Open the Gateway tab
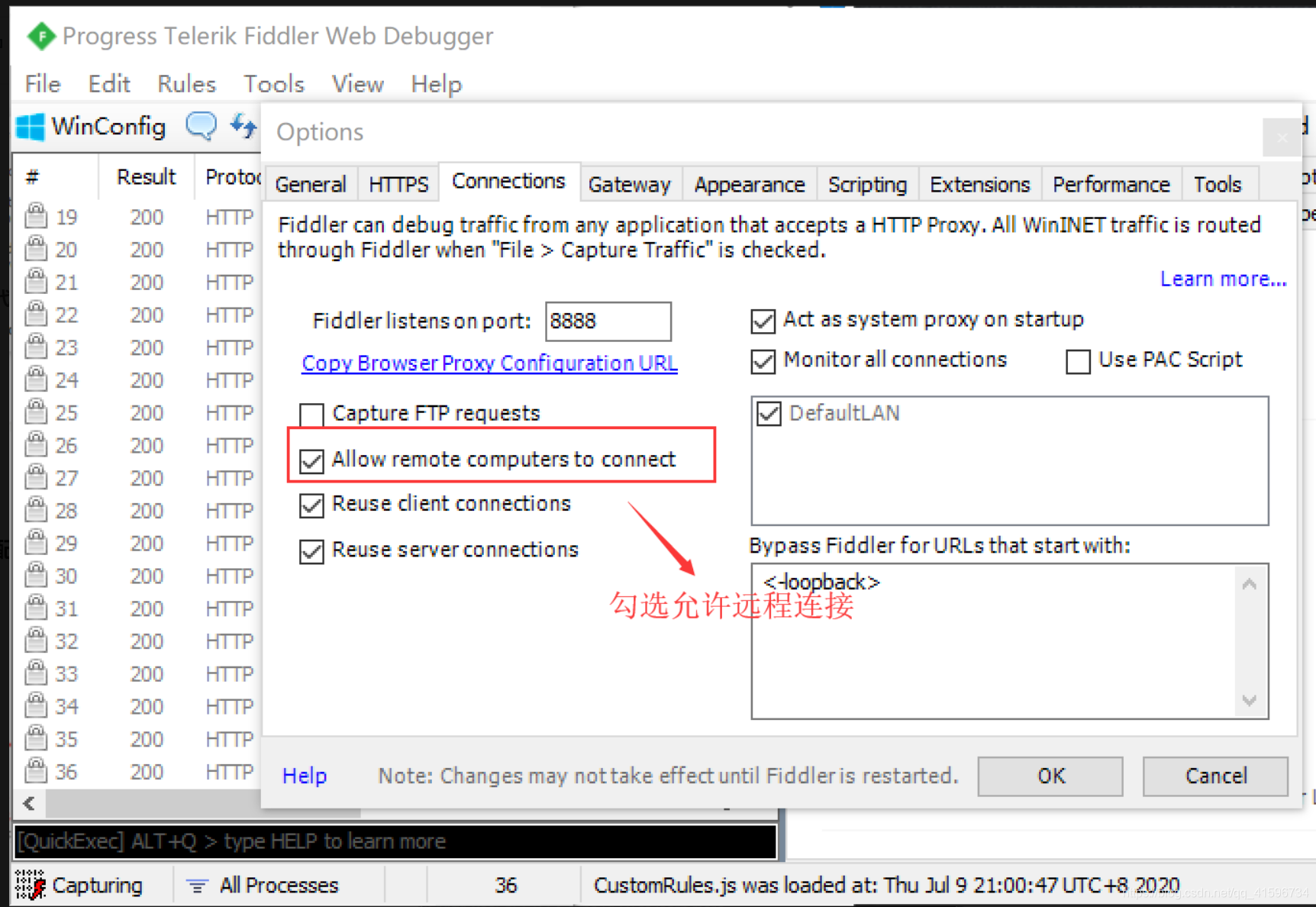The height and width of the screenshot is (907, 1316). (630, 185)
